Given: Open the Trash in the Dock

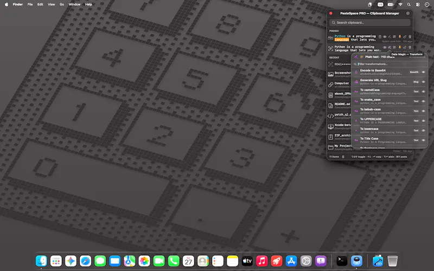Looking at the screenshot, I should point(392,261).
